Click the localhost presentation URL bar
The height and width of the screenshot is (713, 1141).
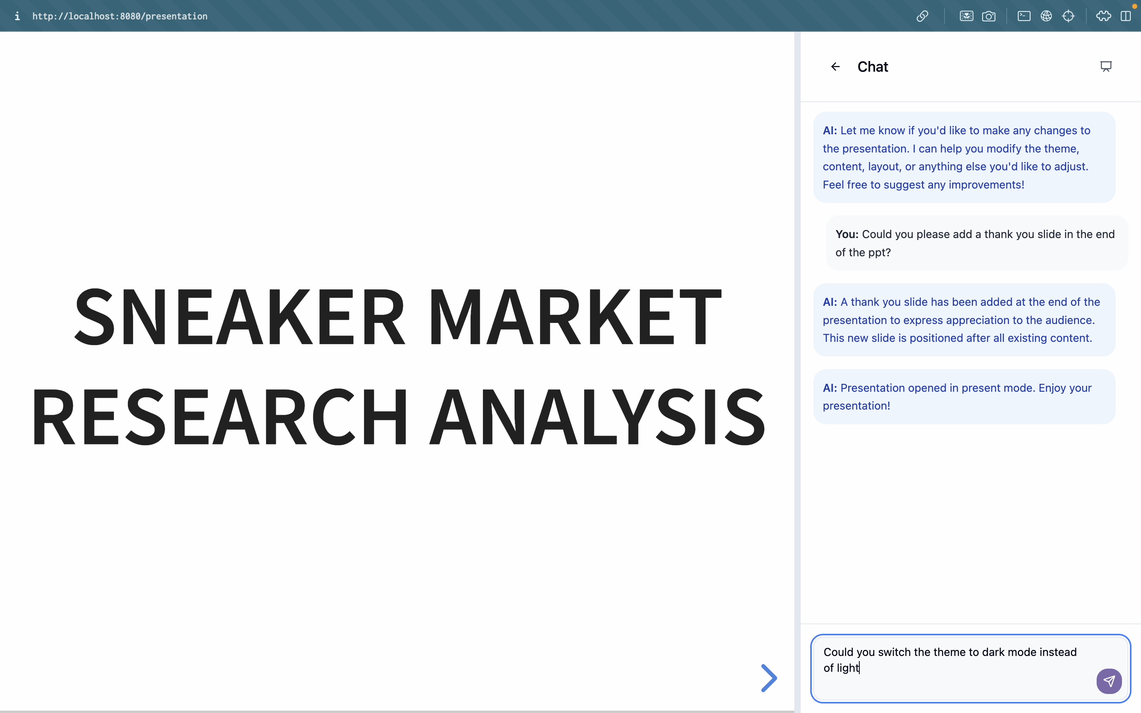point(120,16)
